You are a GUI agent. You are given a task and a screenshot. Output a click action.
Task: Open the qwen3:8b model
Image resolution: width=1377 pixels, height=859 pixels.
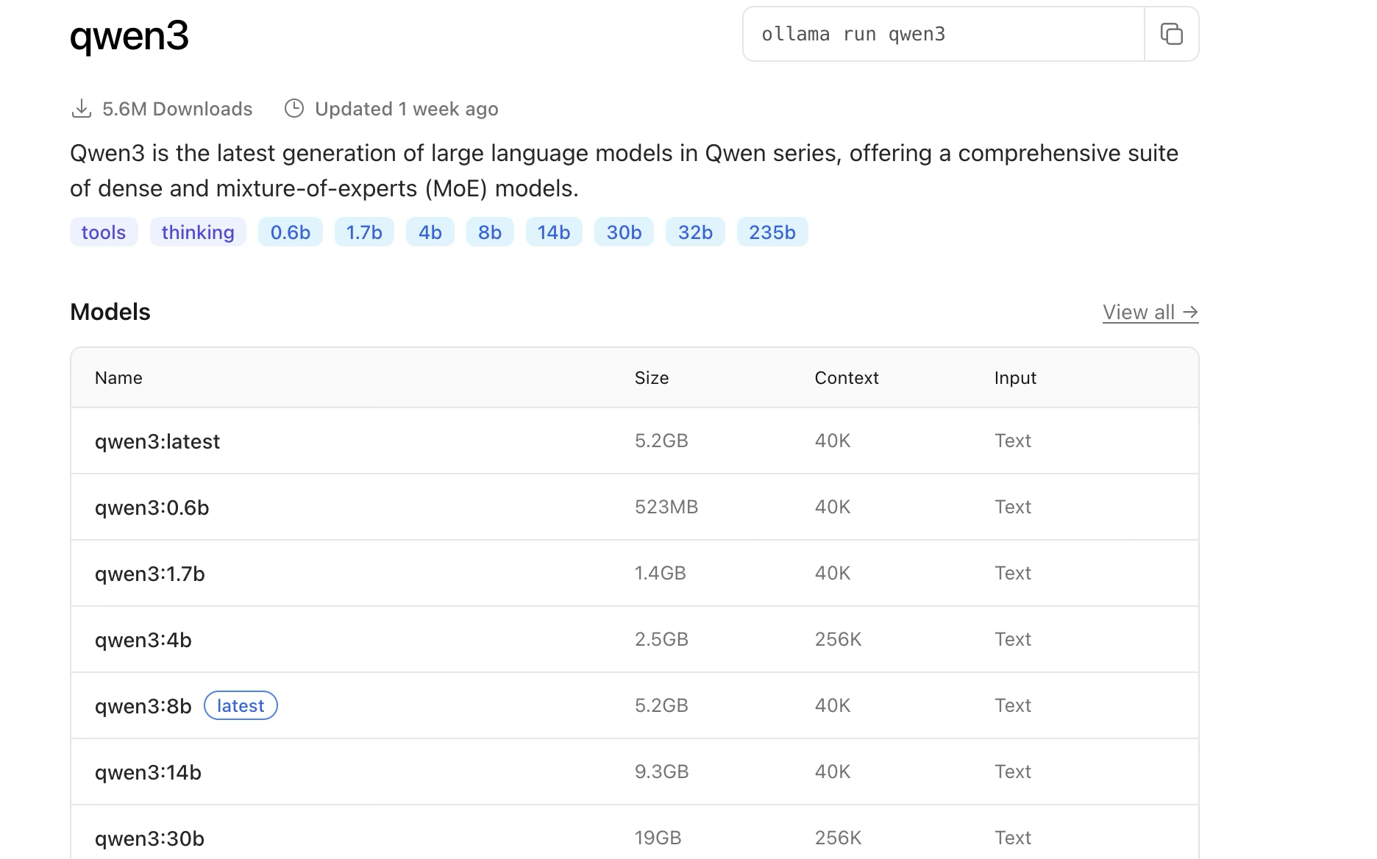(x=143, y=706)
